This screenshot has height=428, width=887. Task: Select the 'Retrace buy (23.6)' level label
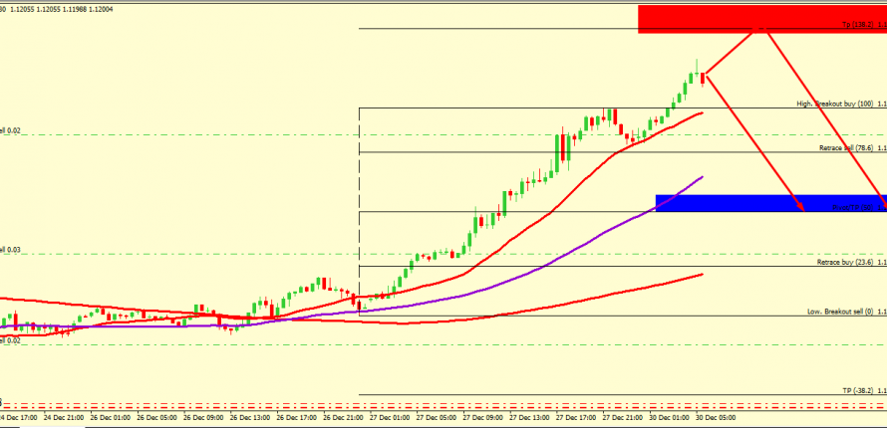pos(845,263)
